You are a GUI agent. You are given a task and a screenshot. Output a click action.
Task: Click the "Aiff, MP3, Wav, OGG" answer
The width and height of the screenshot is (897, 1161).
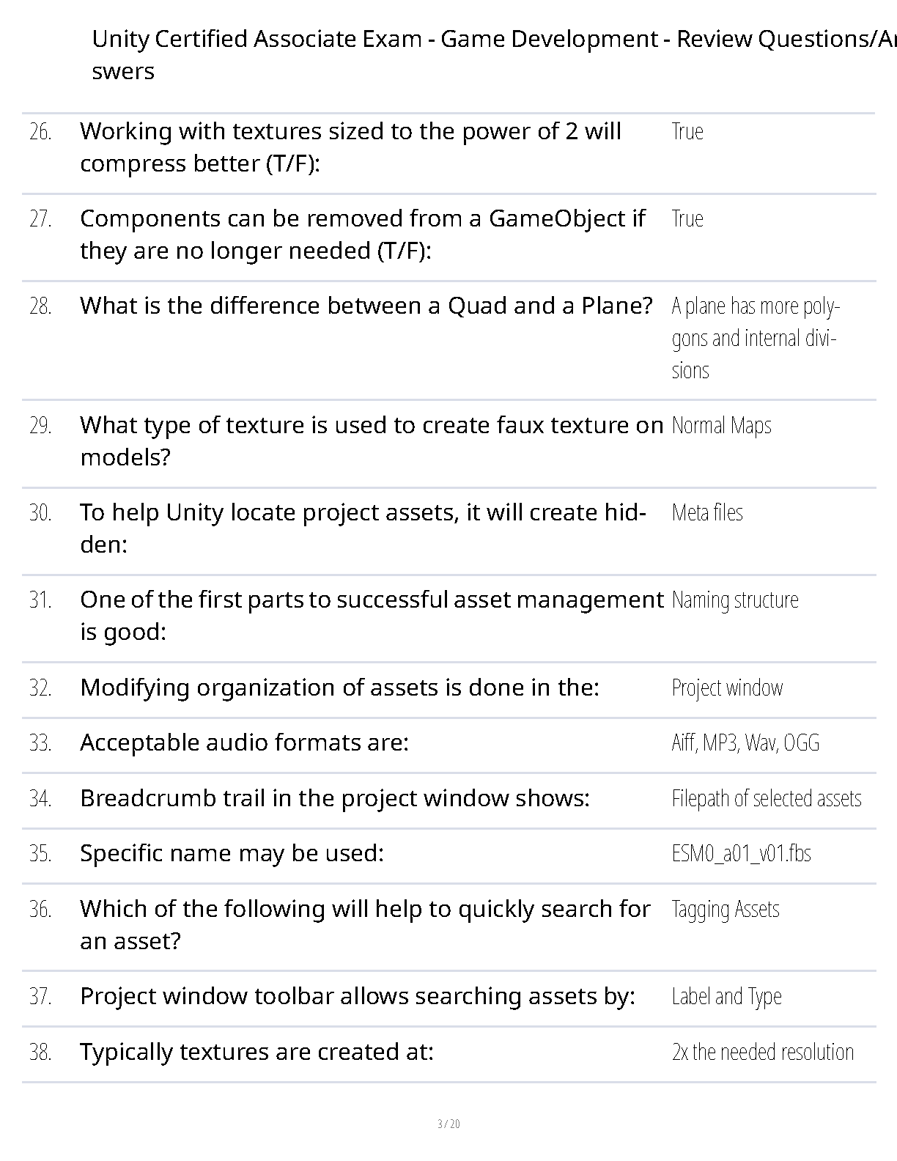745,742
